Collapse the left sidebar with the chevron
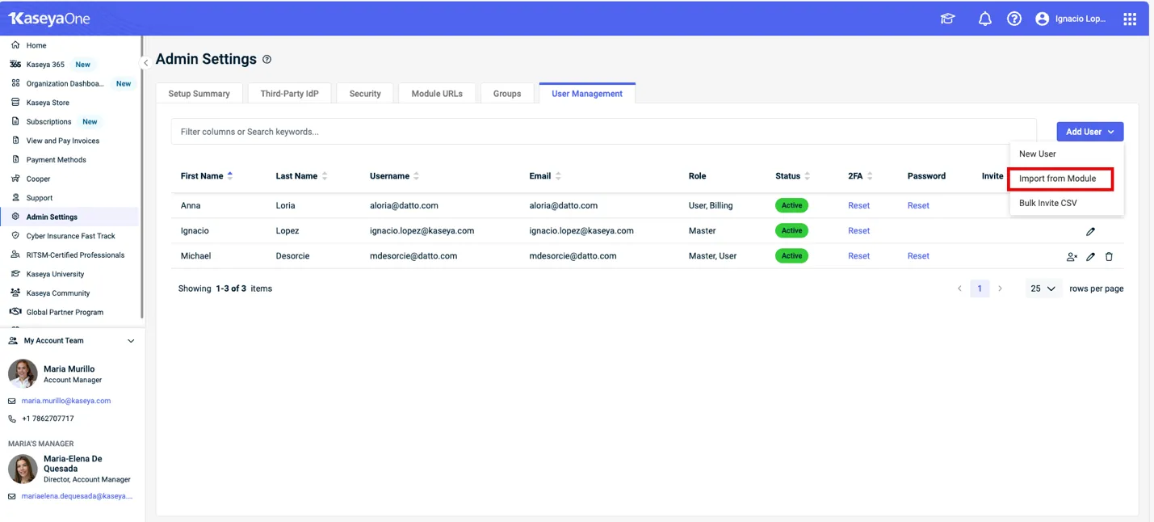This screenshot has width=1154, height=522. (145, 63)
